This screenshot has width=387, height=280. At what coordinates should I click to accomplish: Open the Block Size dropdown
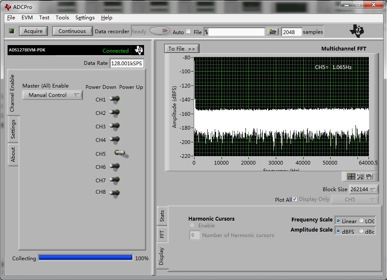click(x=363, y=189)
